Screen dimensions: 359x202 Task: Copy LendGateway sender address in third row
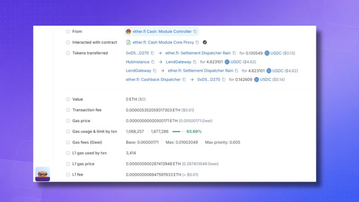(x=155, y=71)
